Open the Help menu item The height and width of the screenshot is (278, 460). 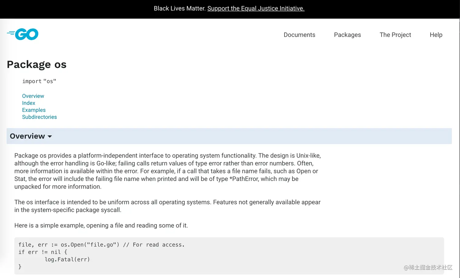tap(436, 35)
